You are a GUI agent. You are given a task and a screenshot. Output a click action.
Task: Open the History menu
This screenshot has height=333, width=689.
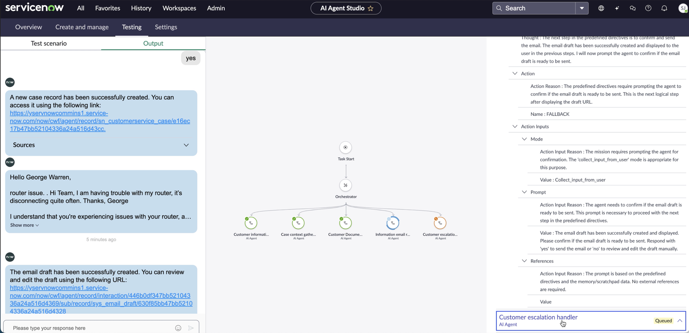pyautogui.click(x=141, y=8)
